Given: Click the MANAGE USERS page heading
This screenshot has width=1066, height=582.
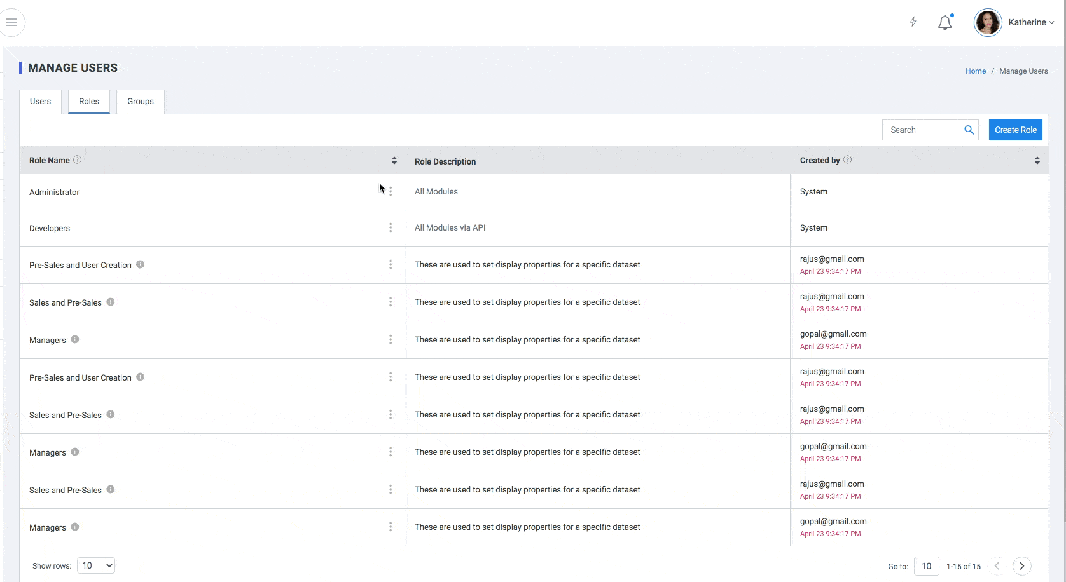Looking at the screenshot, I should tap(73, 68).
